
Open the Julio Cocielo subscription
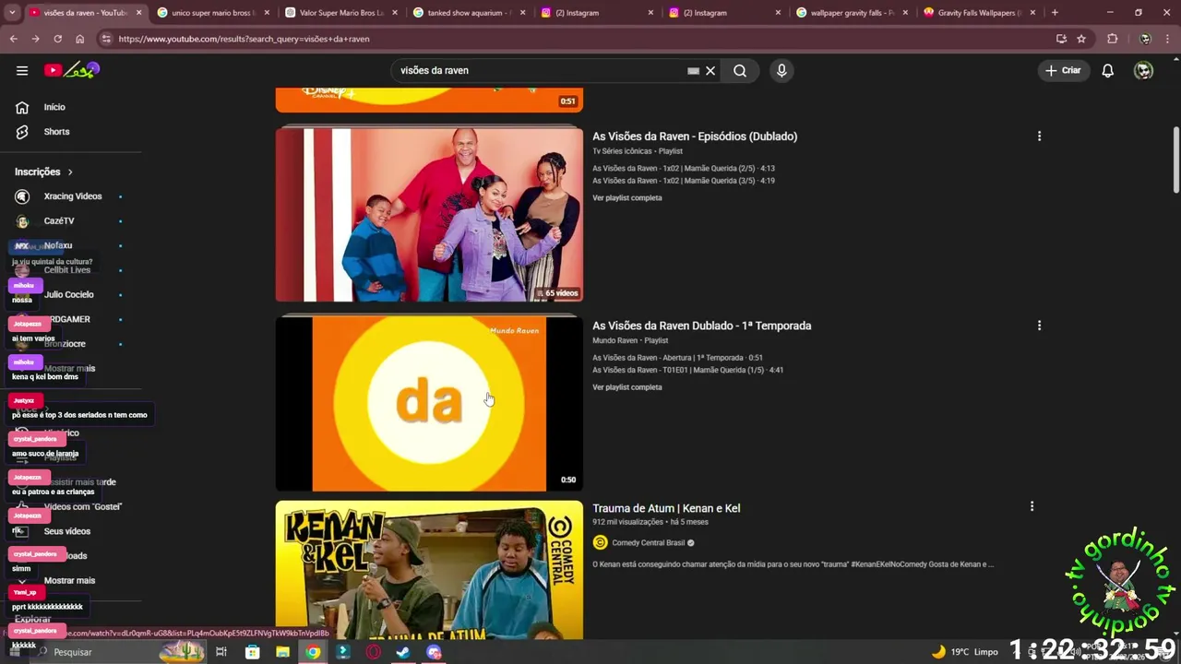pos(70,294)
